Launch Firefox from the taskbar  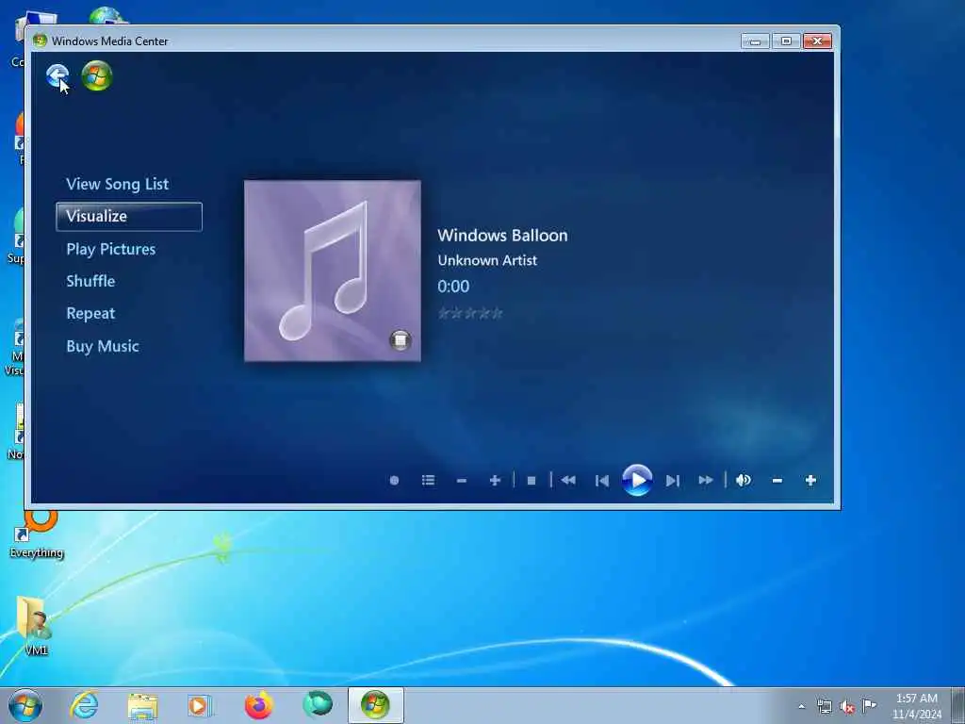point(258,705)
